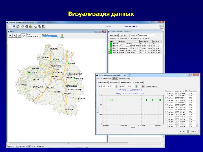This screenshot has height=152, width=203.
Task: Click the gray status cell of row 71010103
Action: click(111, 48)
